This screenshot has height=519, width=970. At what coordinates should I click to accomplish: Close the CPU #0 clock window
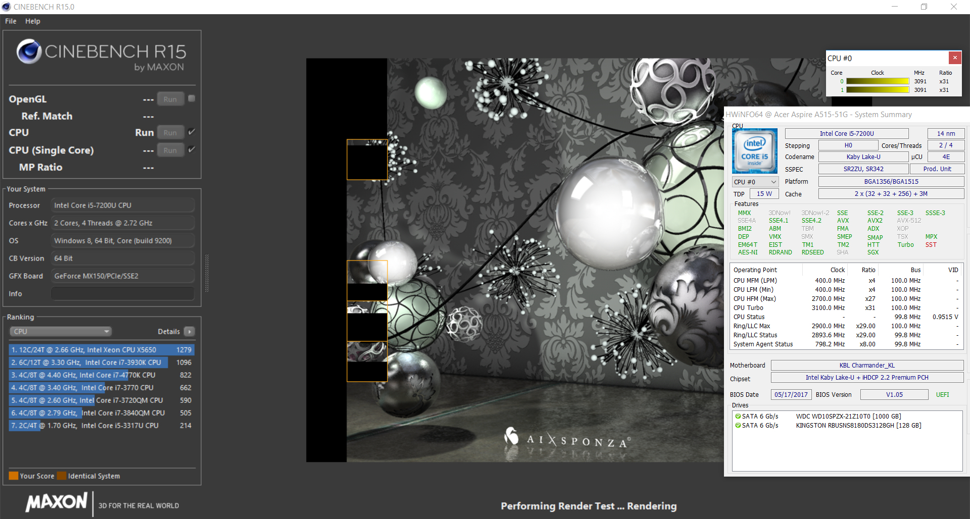[955, 58]
